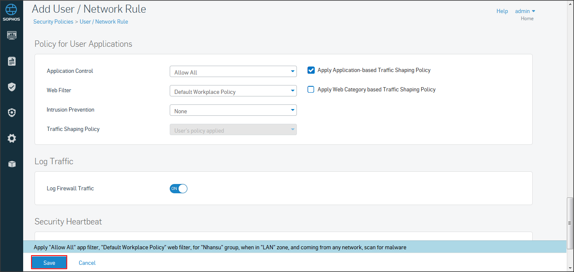Viewport: 574px width, 272px height.
Task: Expand the Web Filter dropdown
Action: pos(233,91)
